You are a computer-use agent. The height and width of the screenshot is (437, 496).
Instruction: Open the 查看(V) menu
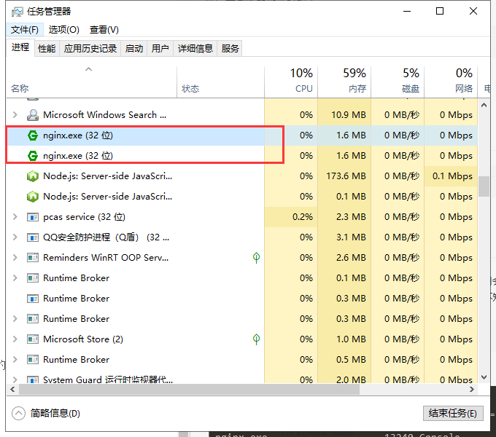click(104, 30)
